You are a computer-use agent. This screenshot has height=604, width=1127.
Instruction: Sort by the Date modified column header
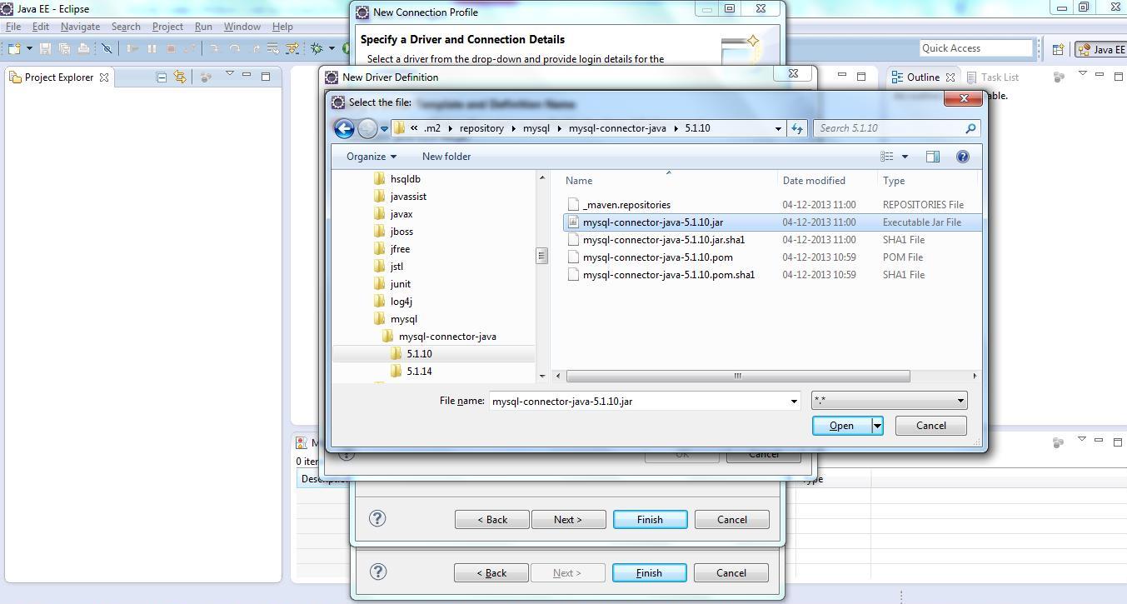click(814, 181)
